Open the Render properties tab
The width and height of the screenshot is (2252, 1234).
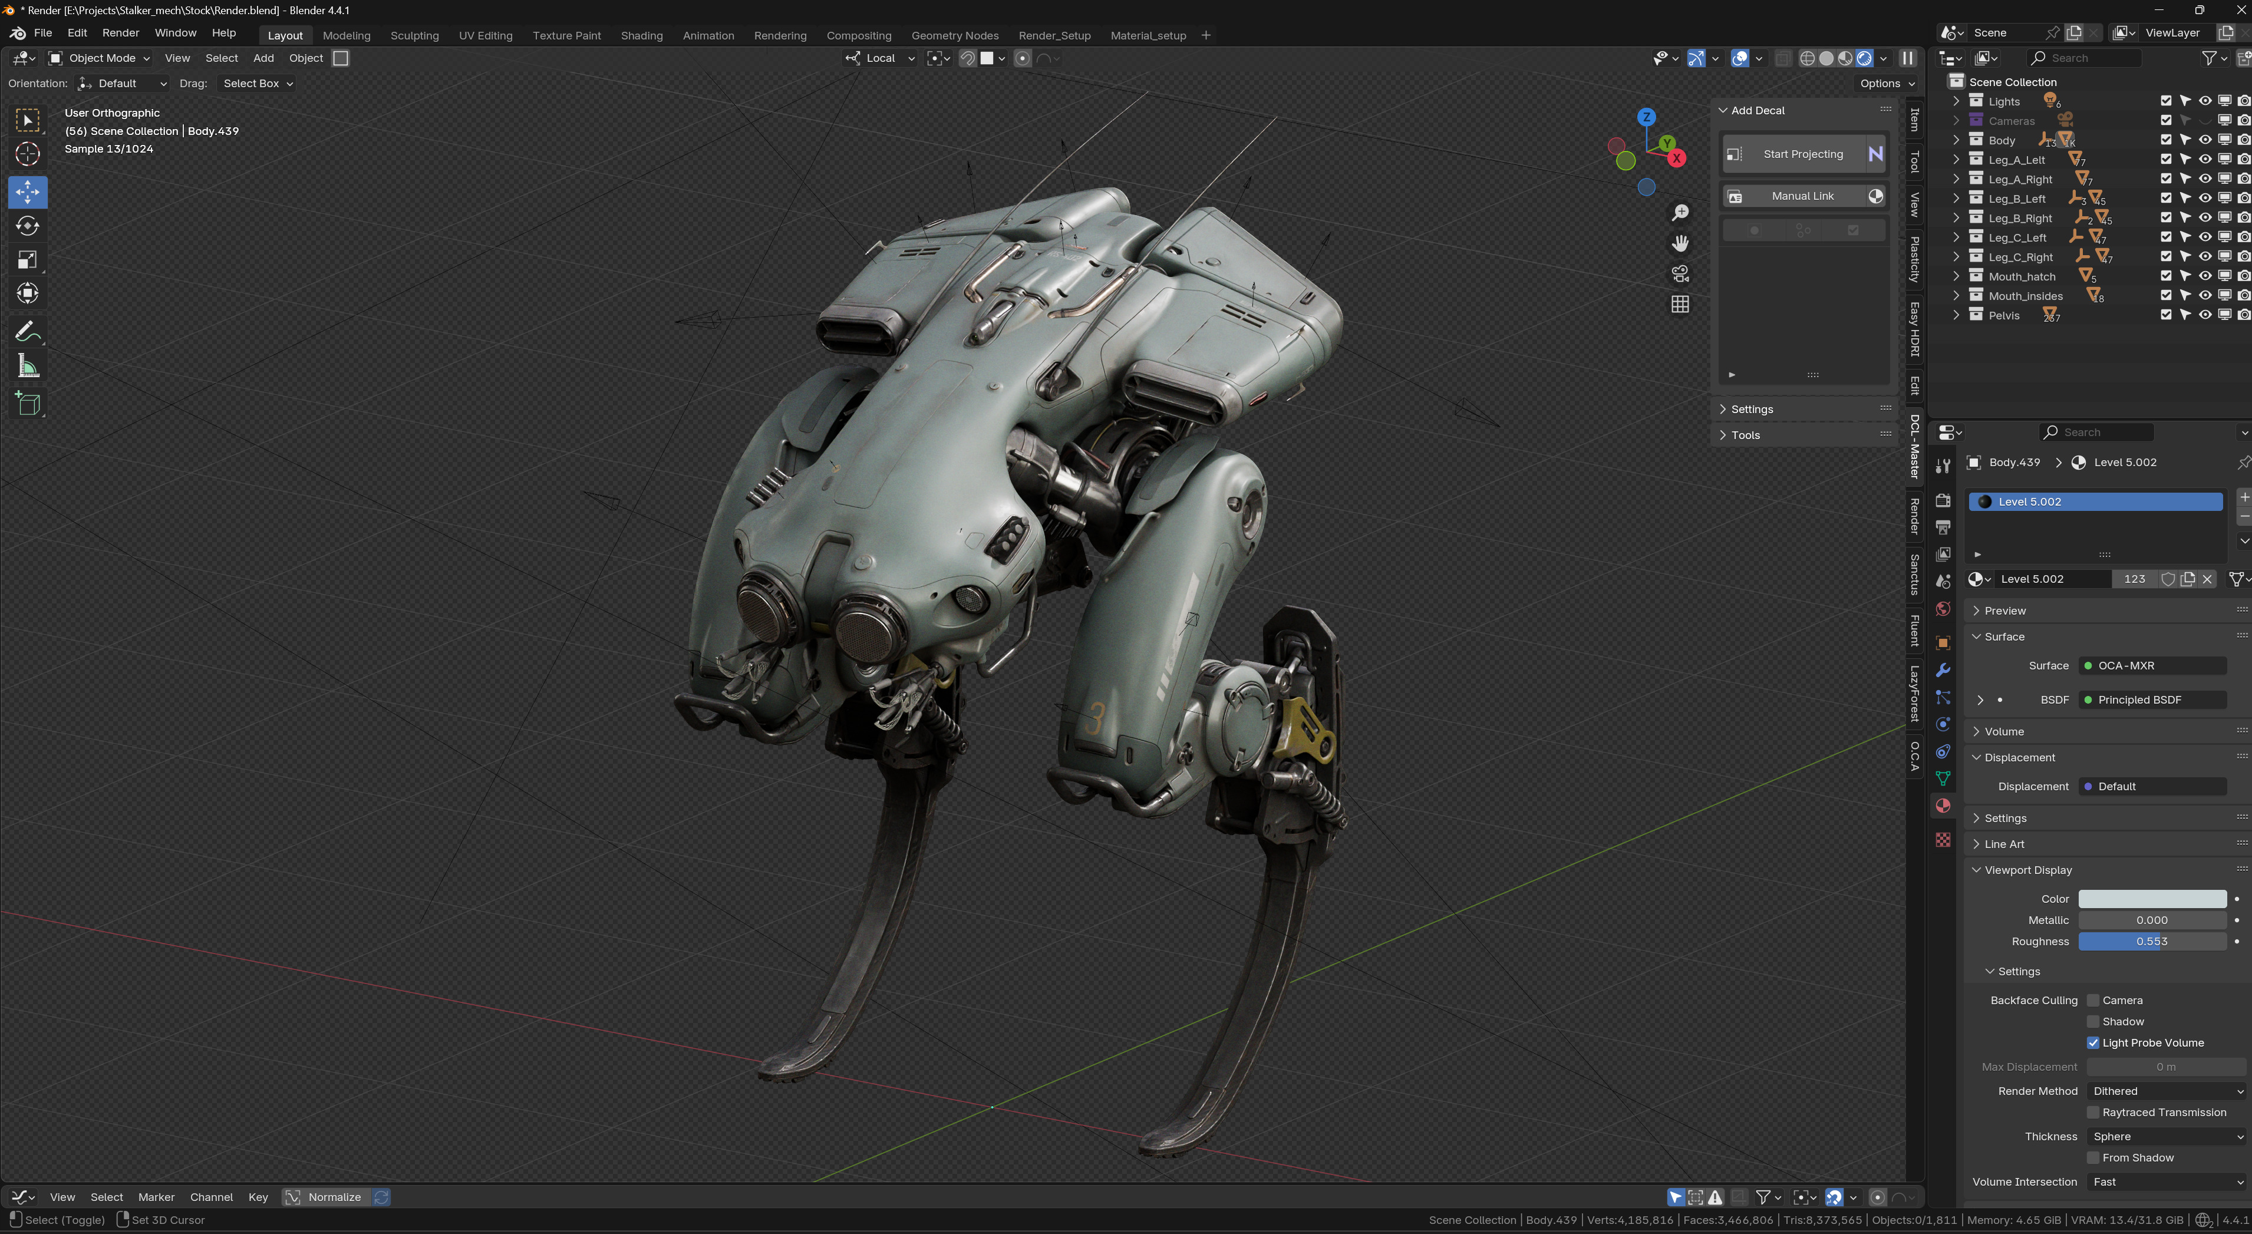tap(1943, 501)
